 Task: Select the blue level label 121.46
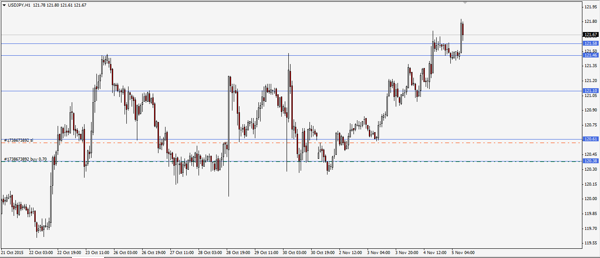click(590, 55)
